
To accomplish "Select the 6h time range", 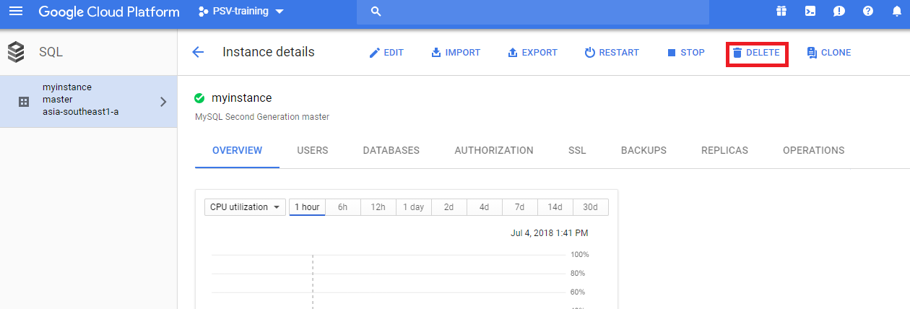I will [x=343, y=207].
